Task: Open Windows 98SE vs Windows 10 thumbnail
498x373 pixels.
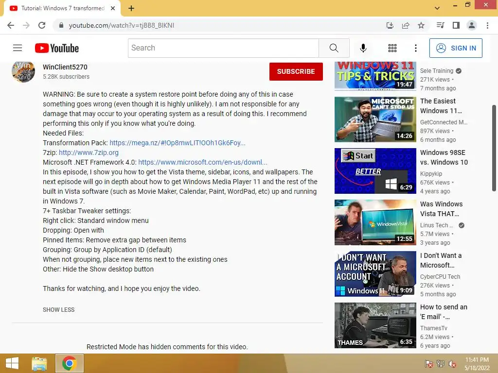Action: pos(375,171)
